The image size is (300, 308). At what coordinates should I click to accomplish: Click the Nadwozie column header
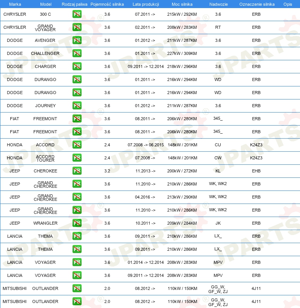tap(218, 4)
